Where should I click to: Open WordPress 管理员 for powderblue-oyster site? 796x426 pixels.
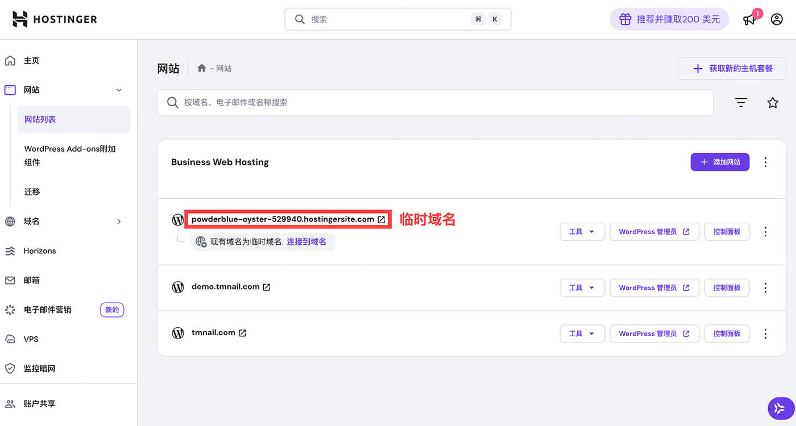654,232
